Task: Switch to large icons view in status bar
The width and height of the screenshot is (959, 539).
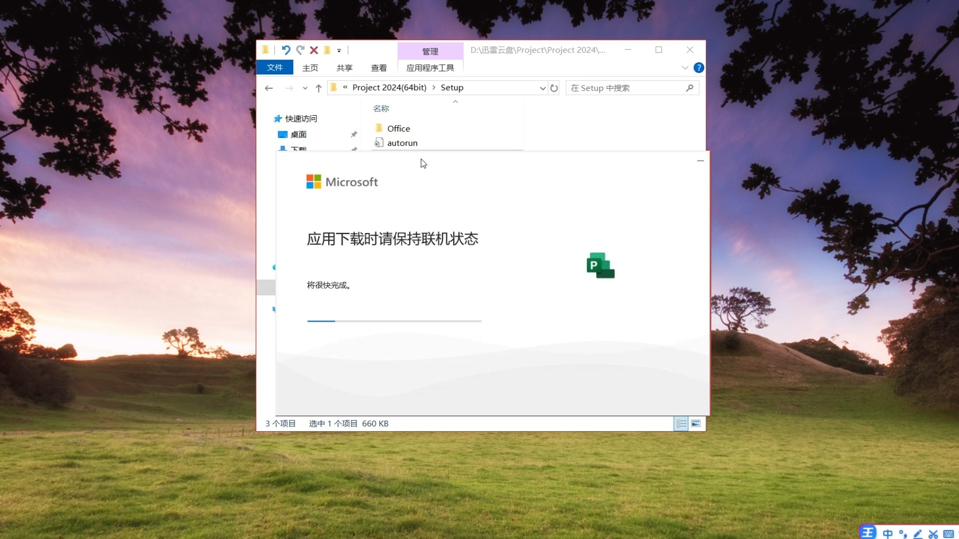Action: coord(696,423)
